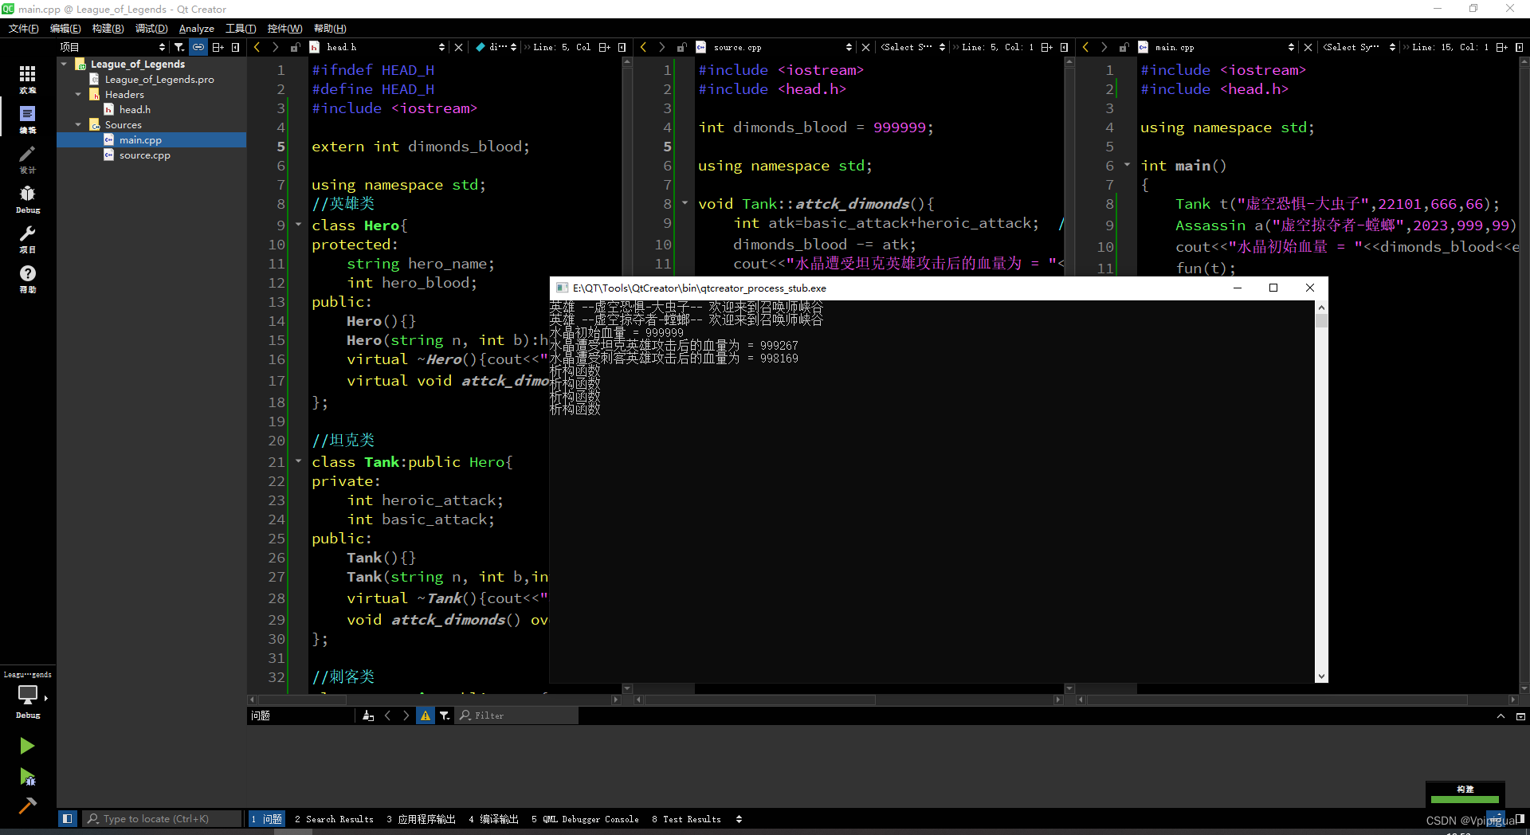The width and height of the screenshot is (1530, 835).
Task: Close the head.h document
Action: point(458,47)
